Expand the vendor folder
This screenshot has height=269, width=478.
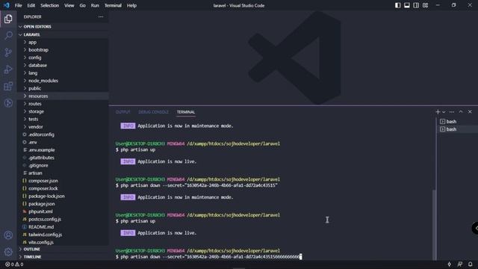click(x=63, y=127)
